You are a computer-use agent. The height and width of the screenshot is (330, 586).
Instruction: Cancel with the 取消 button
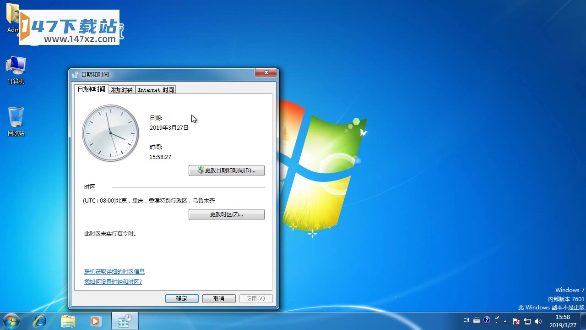pos(219,299)
